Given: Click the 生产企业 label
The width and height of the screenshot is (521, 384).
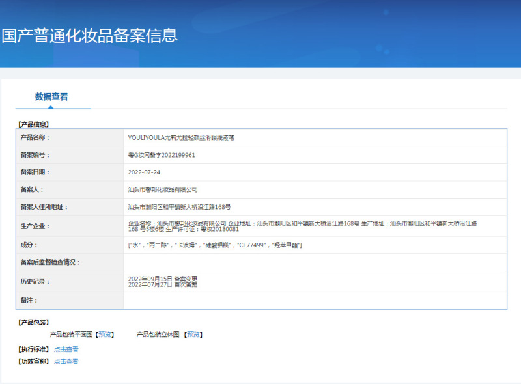Looking at the screenshot, I should [35, 226].
